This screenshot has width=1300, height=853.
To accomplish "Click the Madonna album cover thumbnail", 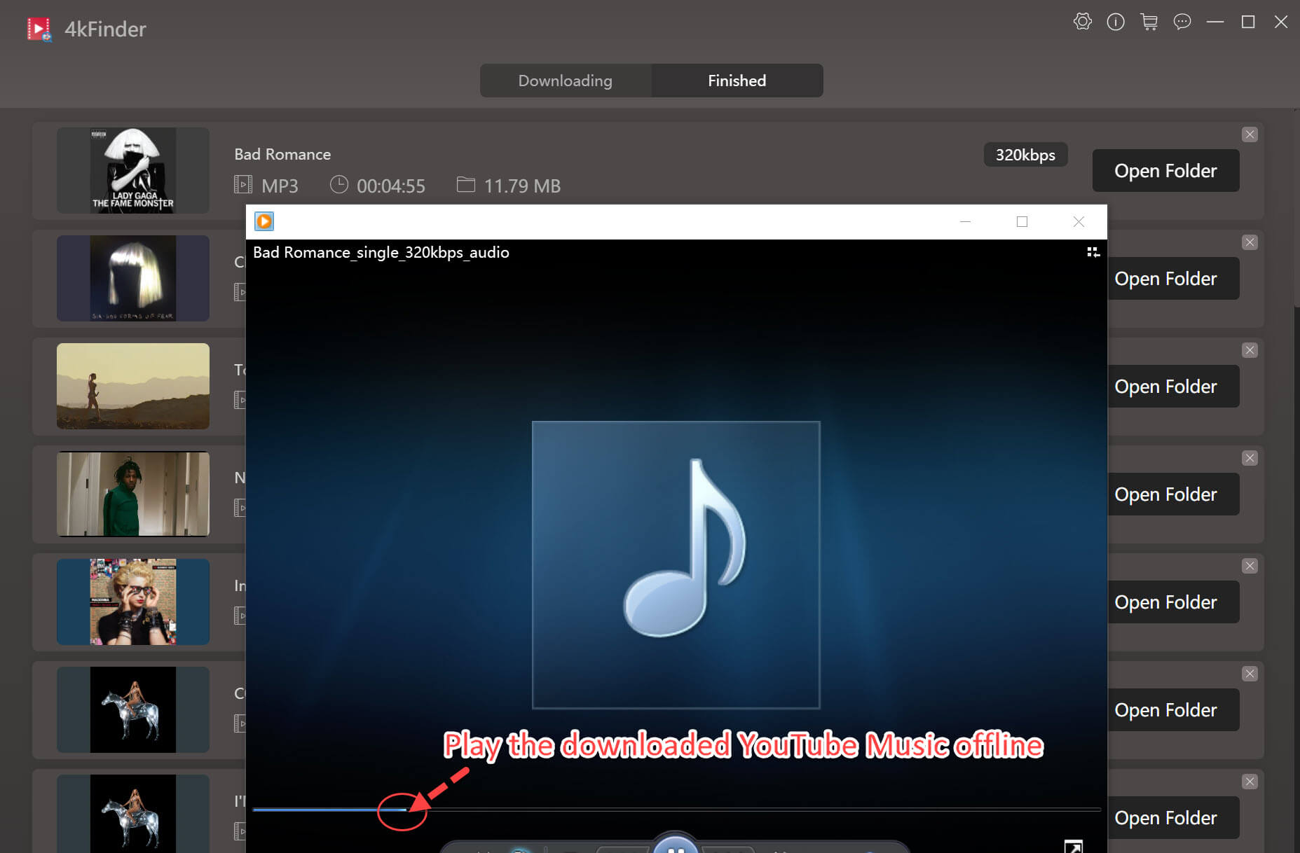I will click(132, 602).
